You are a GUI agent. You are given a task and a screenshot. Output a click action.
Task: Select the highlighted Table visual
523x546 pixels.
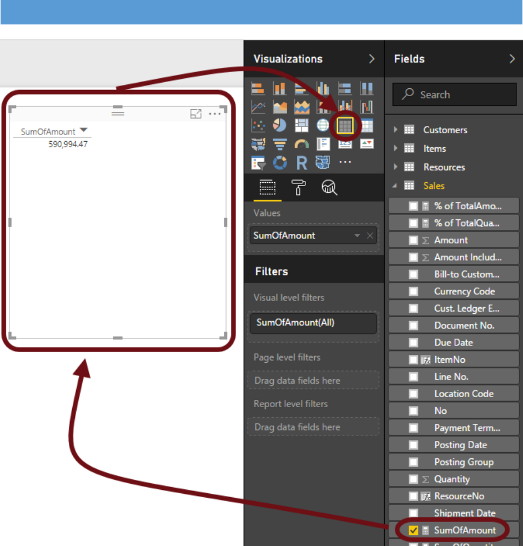[x=345, y=126]
